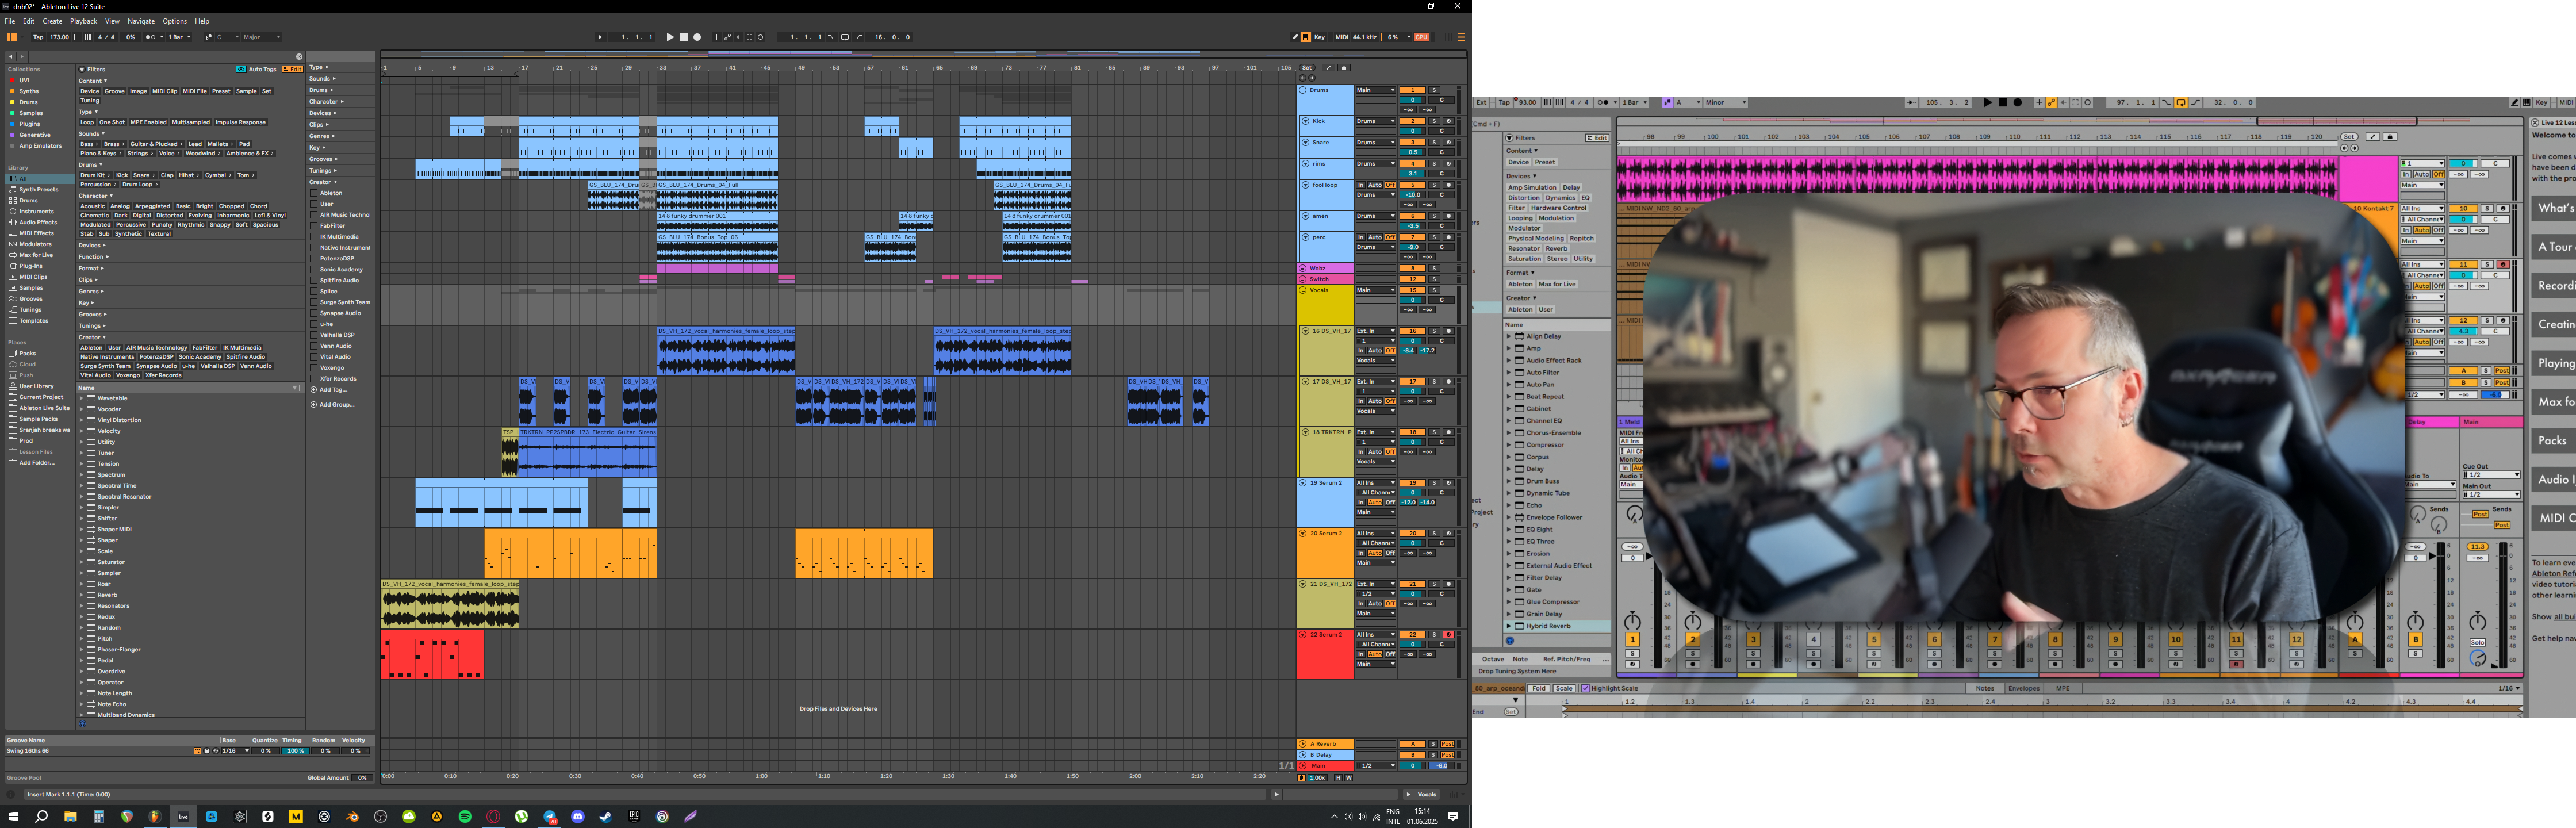This screenshot has width=2576, height=828.
Task: Expand the Wavetable folder in browser
Action: 82,398
